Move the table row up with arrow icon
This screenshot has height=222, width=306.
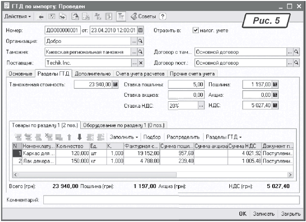(x=70, y=137)
